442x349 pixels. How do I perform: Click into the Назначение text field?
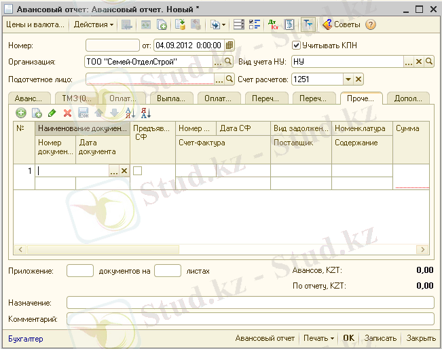coord(249,302)
